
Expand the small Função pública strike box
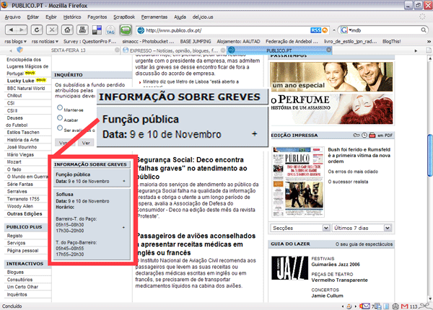click(x=124, y=181)
